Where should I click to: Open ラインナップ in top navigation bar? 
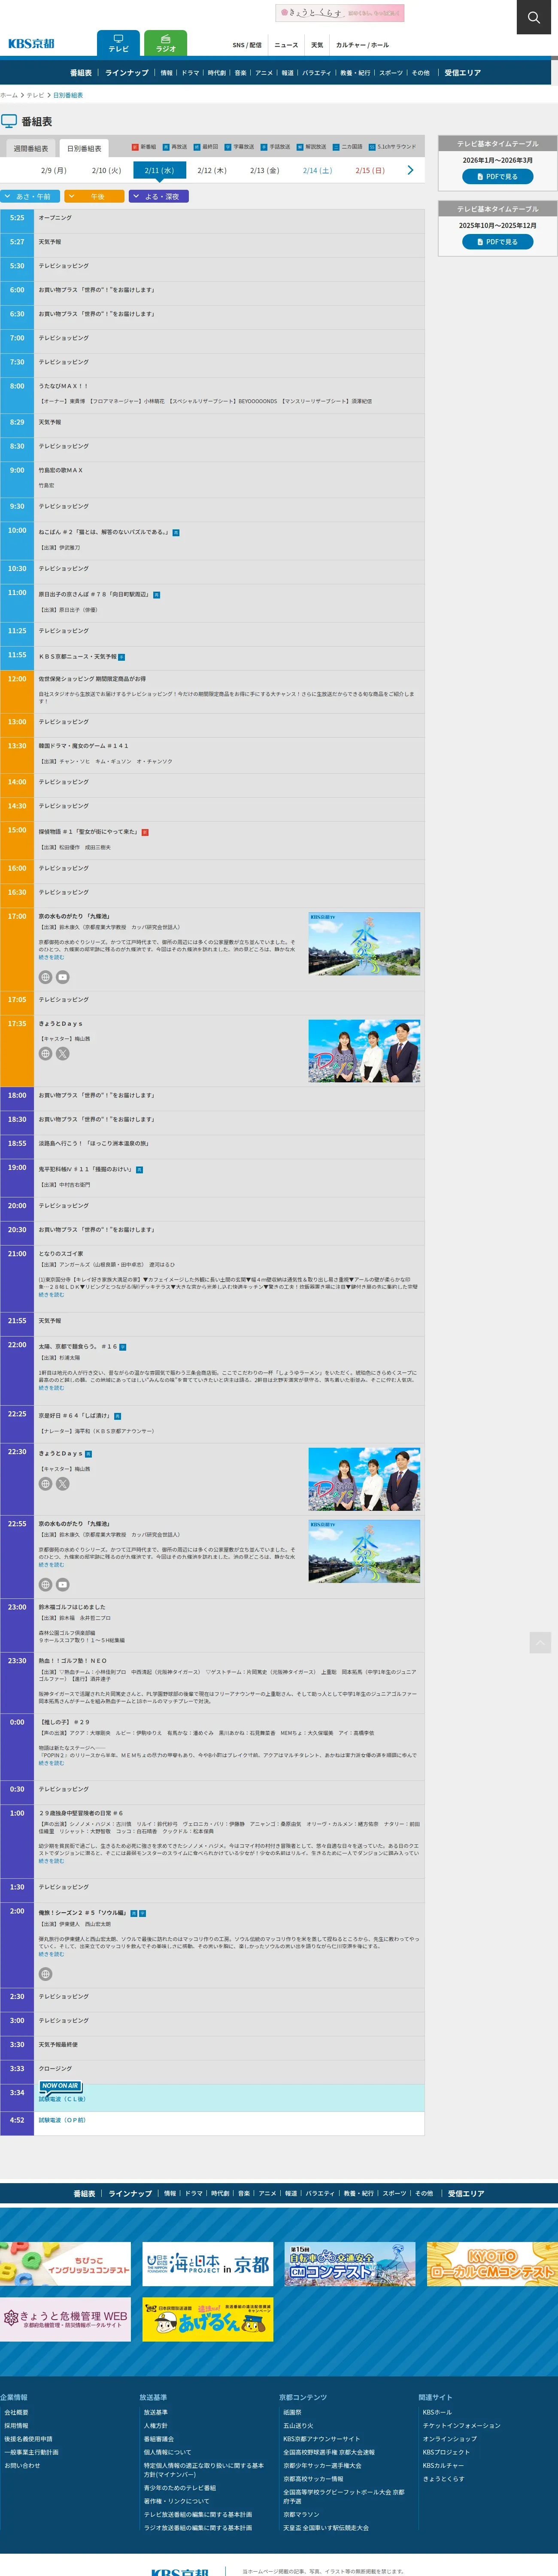pos(127,73)
